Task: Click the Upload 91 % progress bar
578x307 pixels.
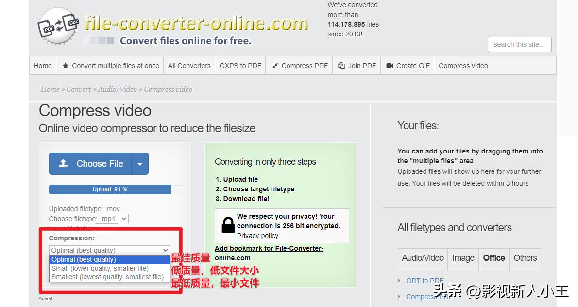Action: [x=116, y=189]
